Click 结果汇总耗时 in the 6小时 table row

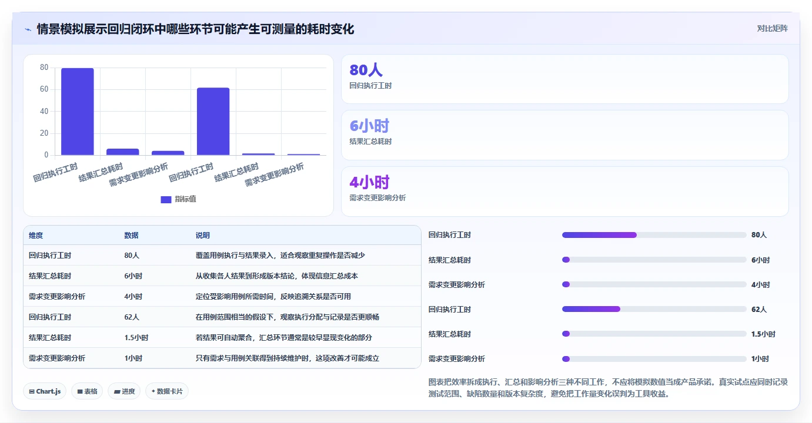(50, 276)
